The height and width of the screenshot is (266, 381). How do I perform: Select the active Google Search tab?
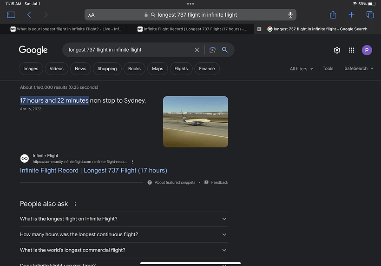coord(317,29)
